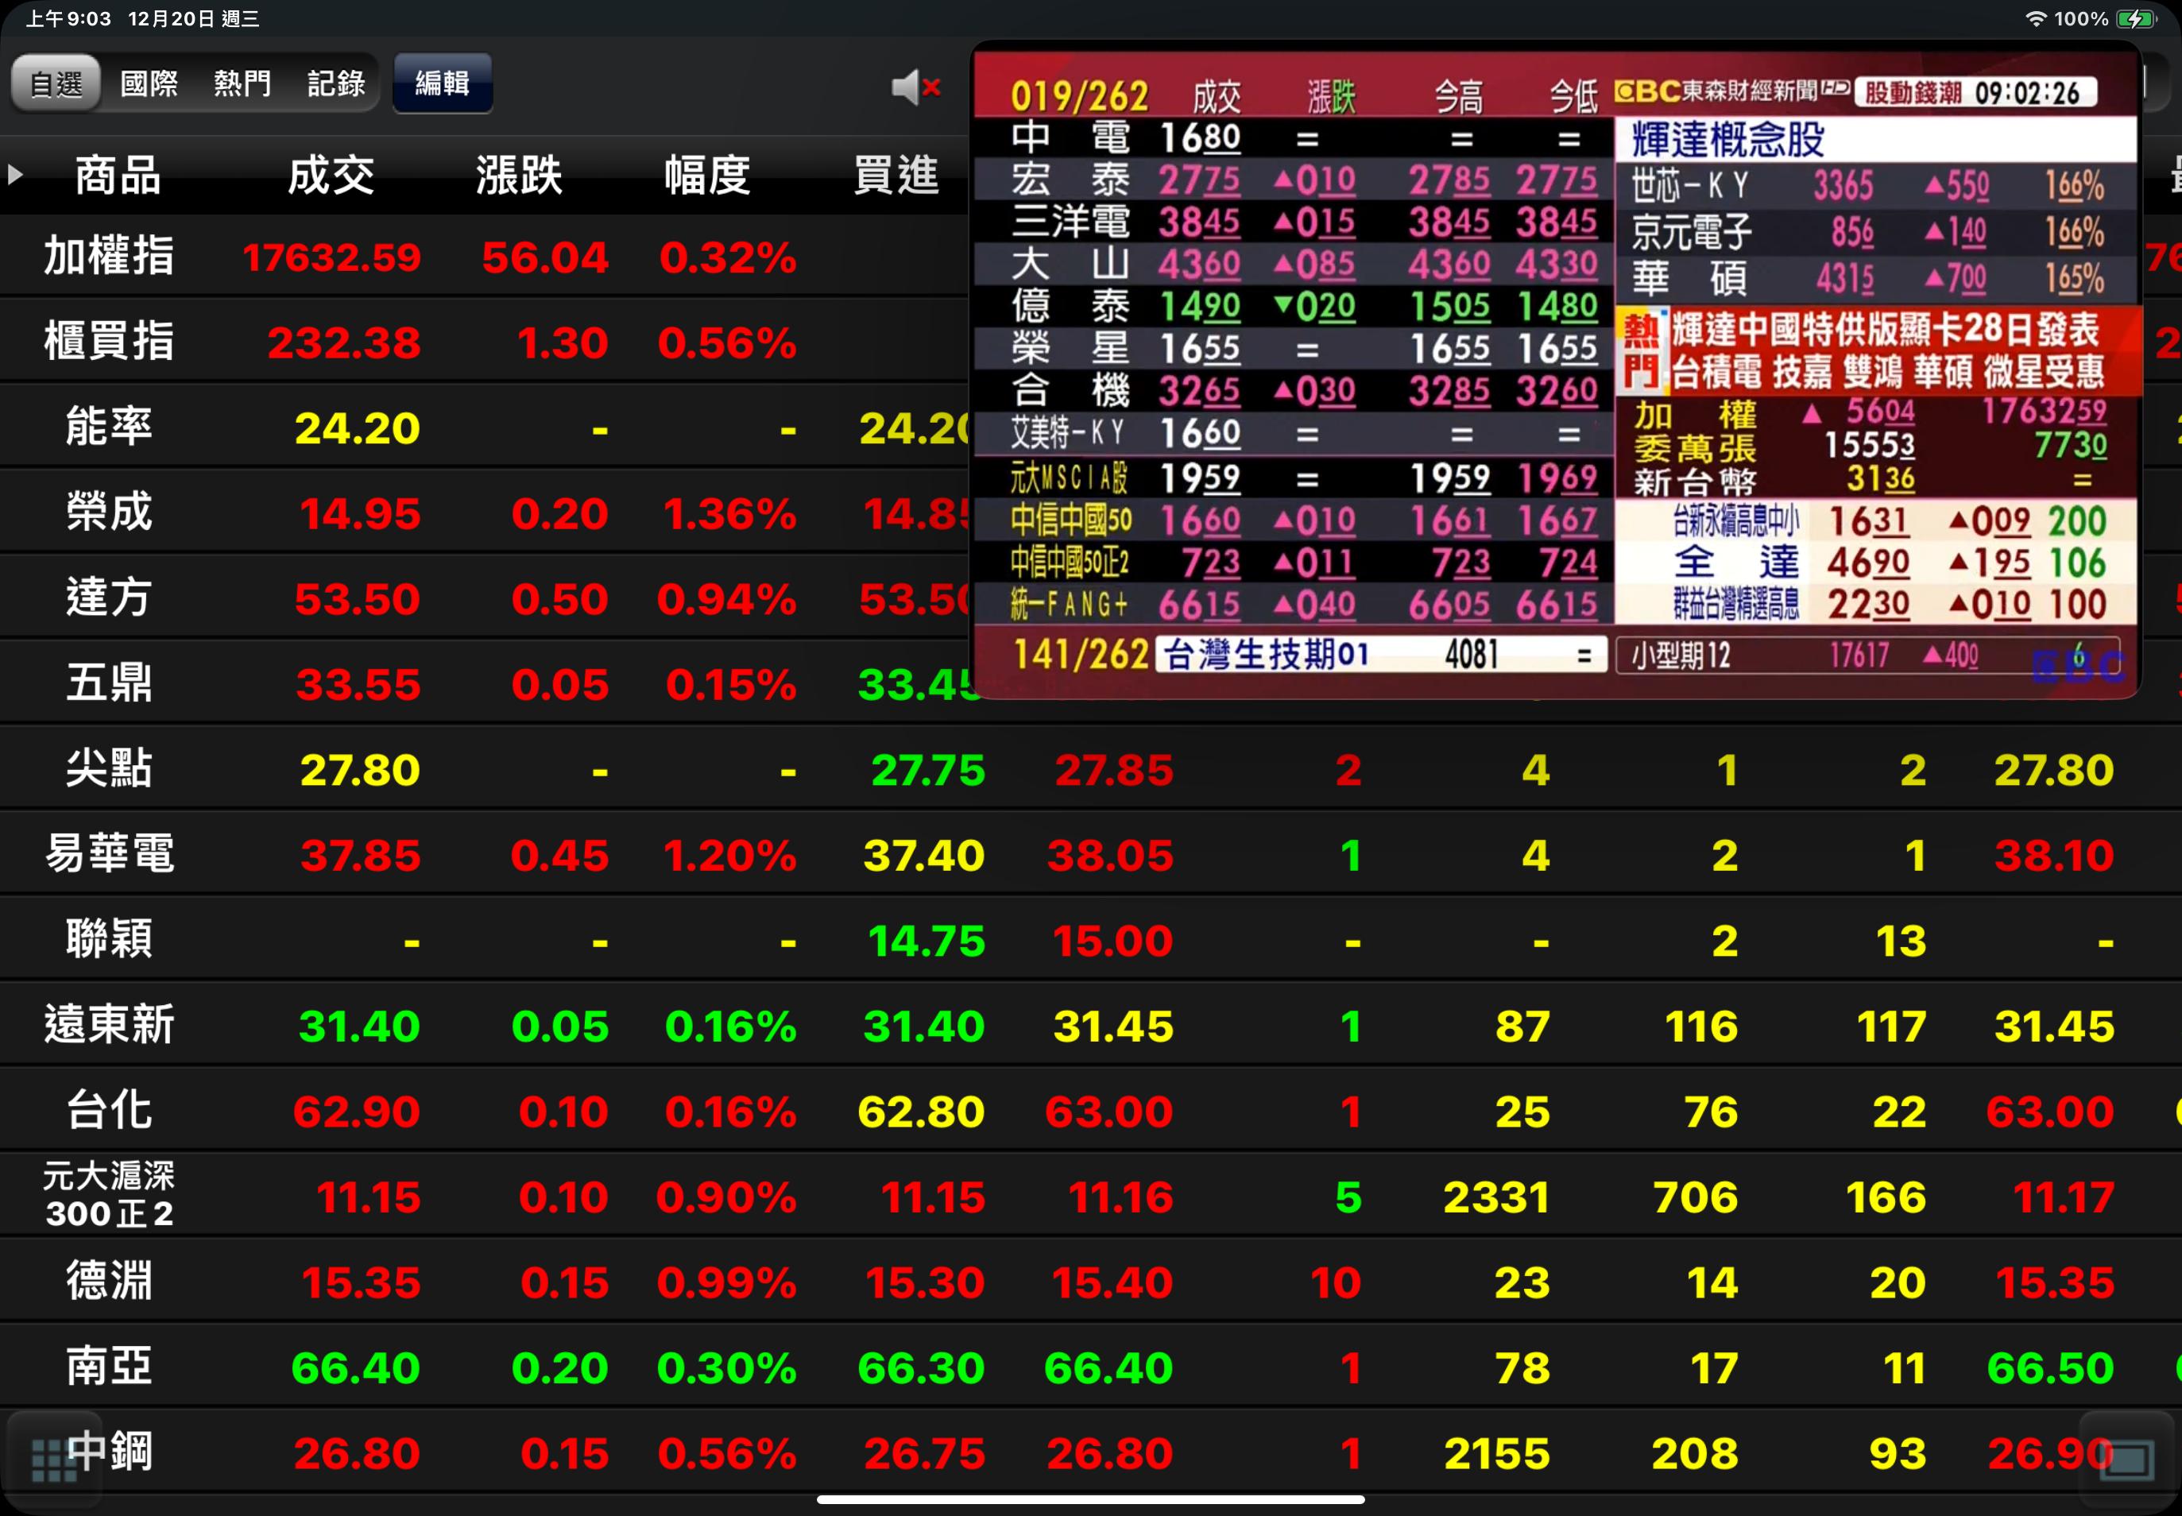The height and width of the screenshot is (1516, 2182).
Task: Open the 達方 stock row
Action: pyautogui.click(x=1090, y=598)
